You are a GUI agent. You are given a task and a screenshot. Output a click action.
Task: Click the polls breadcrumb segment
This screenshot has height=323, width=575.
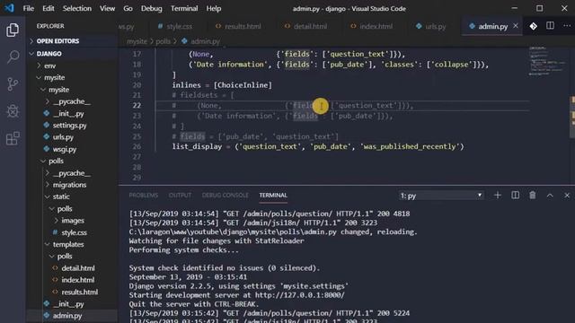pyautogui.click(x=163, y=41)
